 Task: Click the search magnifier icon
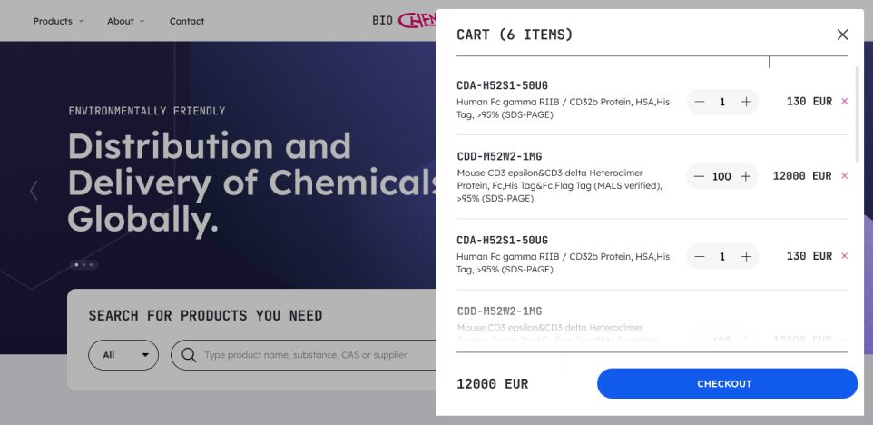tap(189, 355)
